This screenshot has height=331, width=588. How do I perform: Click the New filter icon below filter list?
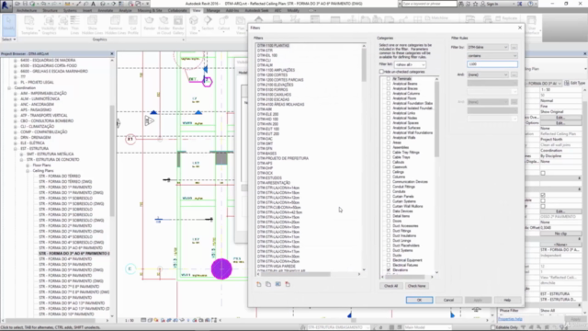259,284
